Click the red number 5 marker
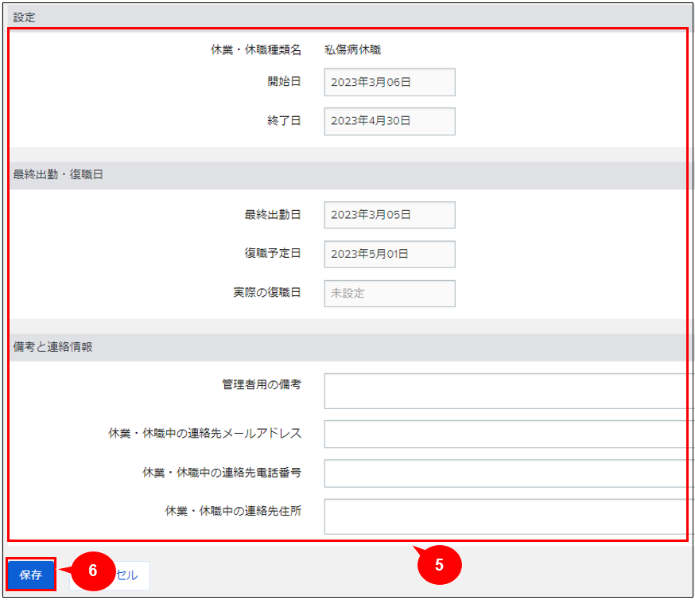 tap(437, 564)
